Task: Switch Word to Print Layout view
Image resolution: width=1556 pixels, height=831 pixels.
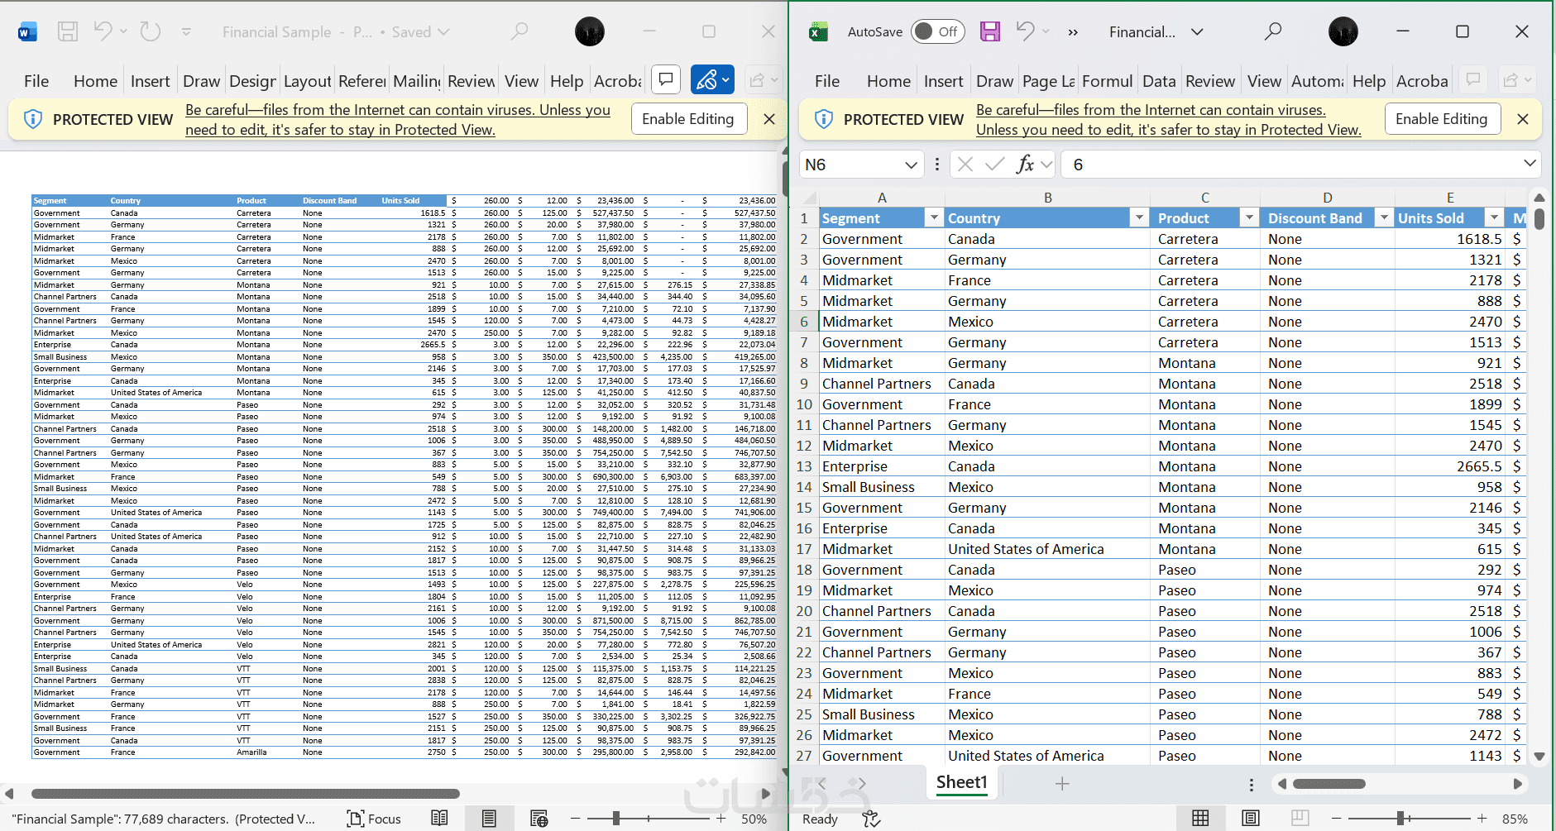Action: 489,819
